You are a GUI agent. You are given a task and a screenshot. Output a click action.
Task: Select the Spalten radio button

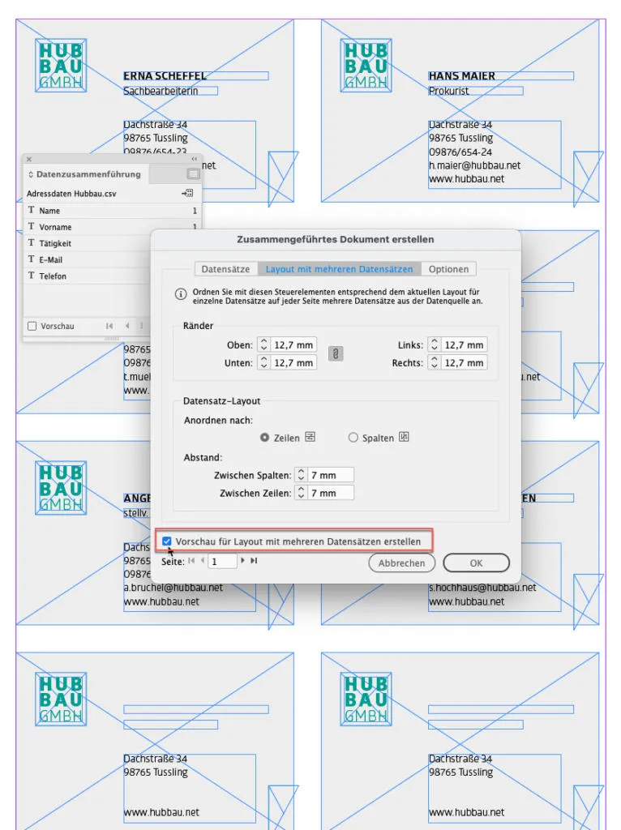point(353,438)
